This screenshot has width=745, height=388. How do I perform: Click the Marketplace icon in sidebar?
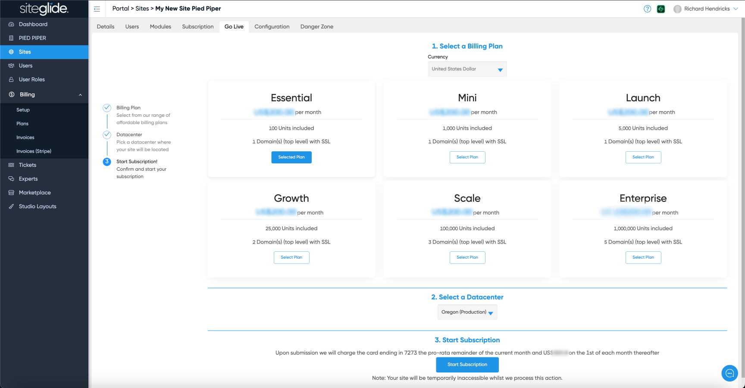click(12, 193)
